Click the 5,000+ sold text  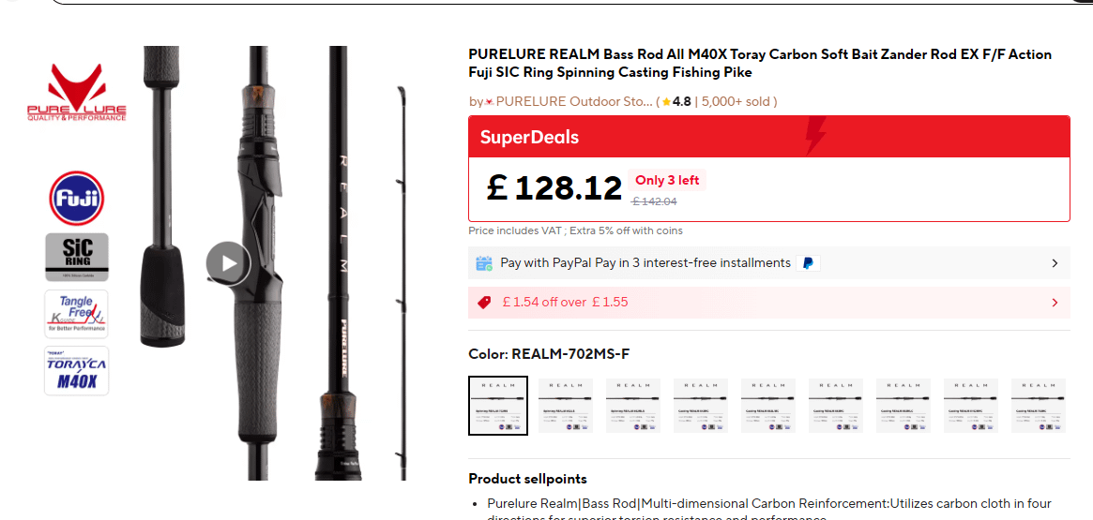736,101
